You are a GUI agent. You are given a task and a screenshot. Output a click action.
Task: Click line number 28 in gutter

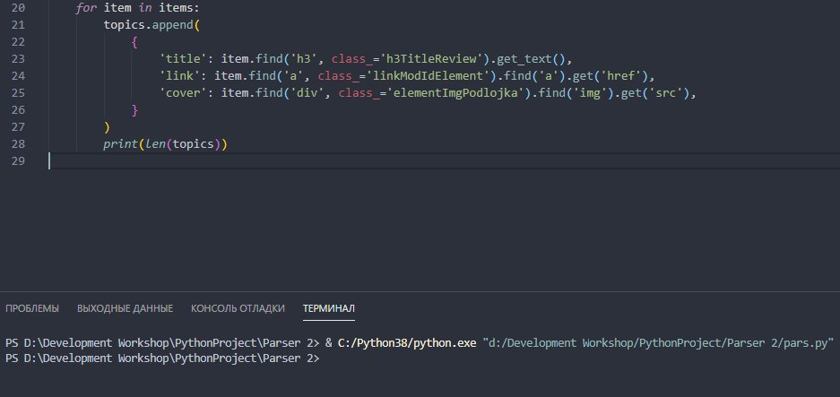[x=18, y=144]
